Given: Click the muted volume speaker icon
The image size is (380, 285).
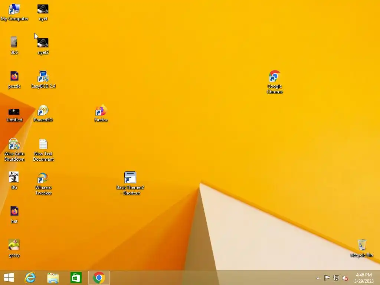Looking at the screenshot, I should (345, 278).
